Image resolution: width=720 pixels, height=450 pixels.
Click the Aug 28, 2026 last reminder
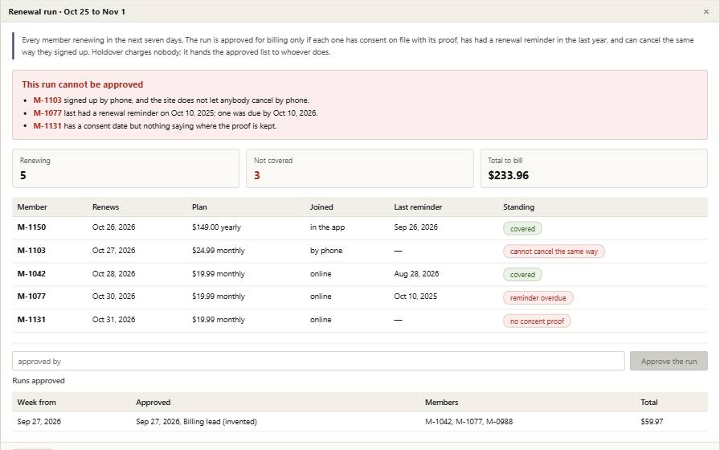tap(416, 274)
